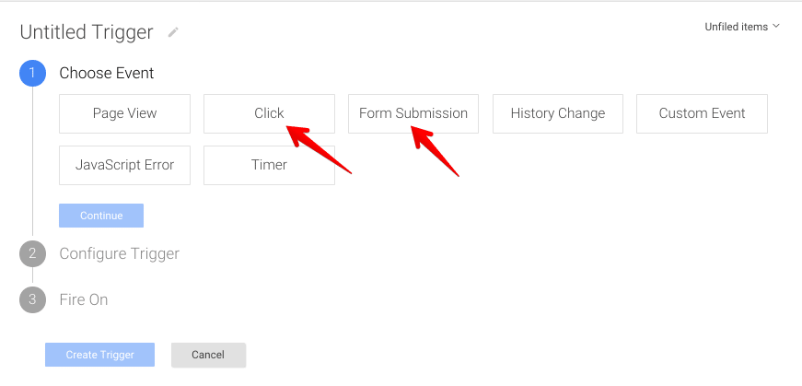
Task: Select the Timer event
Action: [x=269, y=165]
